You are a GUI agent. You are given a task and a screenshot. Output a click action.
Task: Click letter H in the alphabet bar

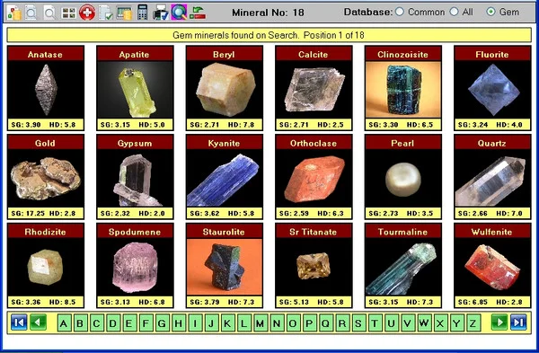point(179,323)
